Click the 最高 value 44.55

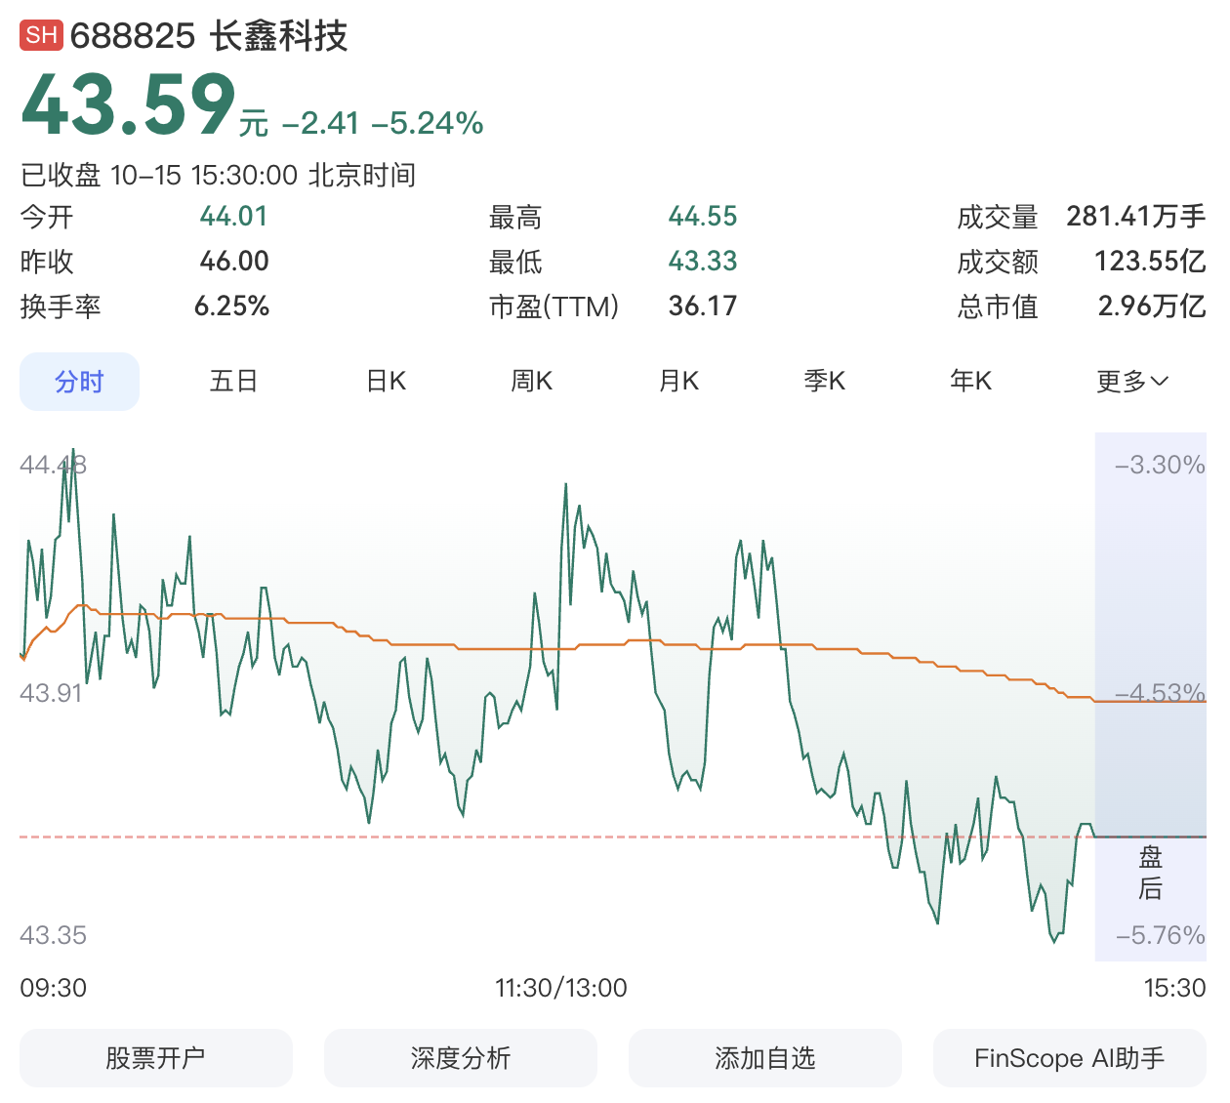tap(703, 217)
